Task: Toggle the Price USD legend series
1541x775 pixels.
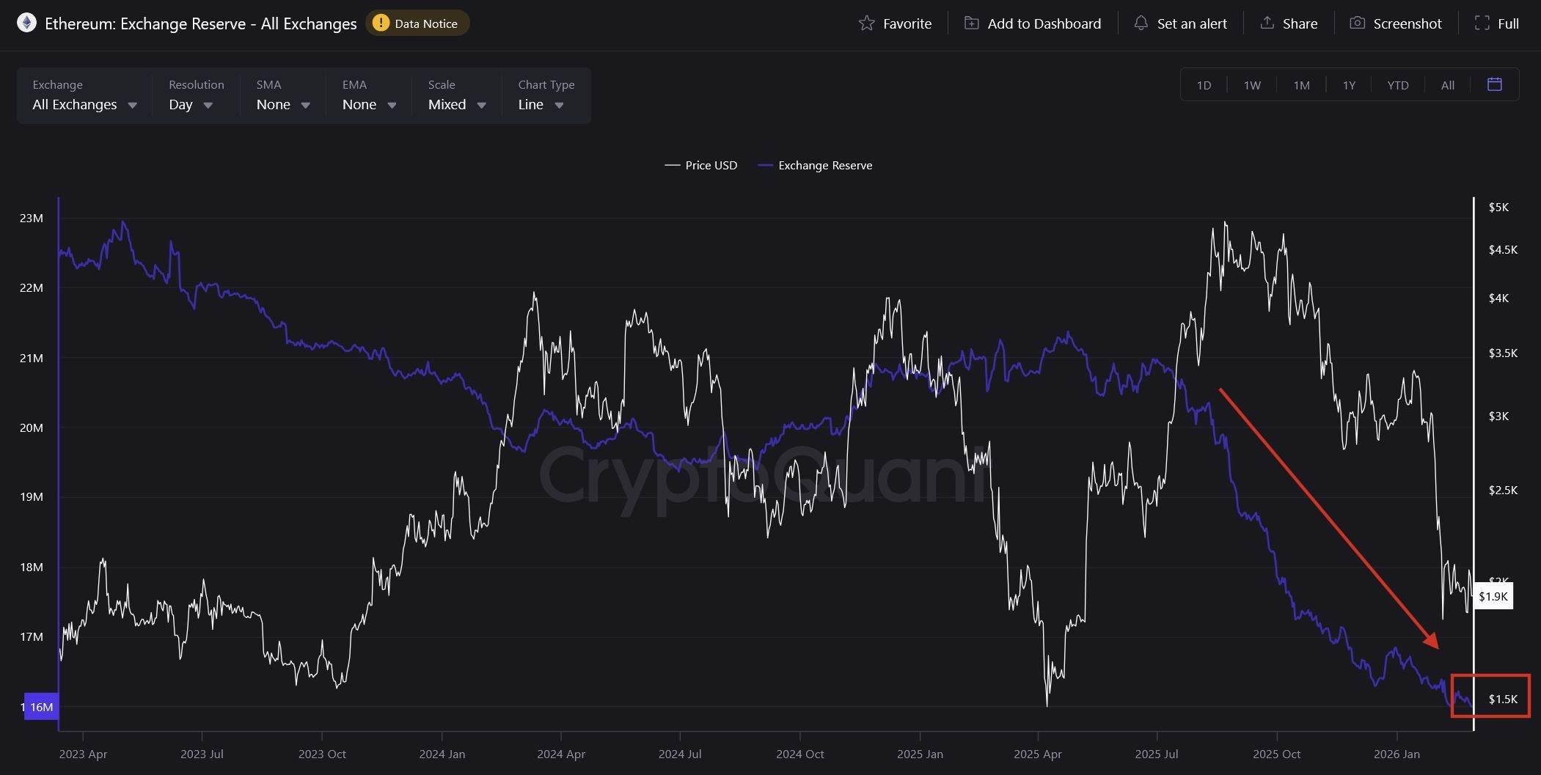Action: tap(700, 165)
